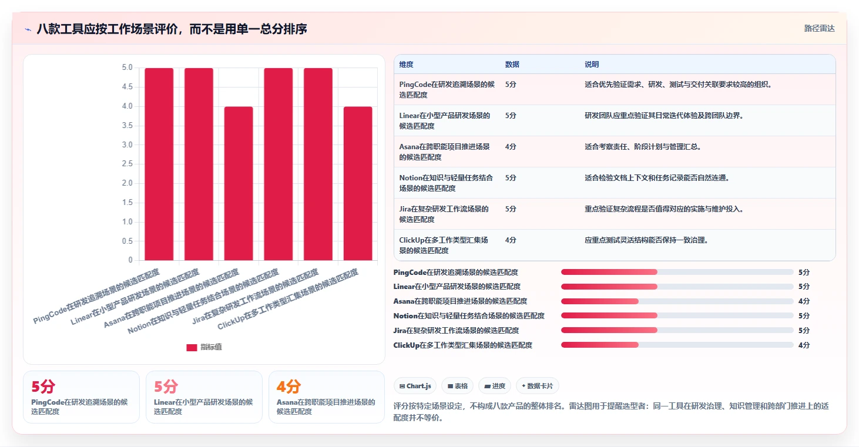The width and height of the screenshot is (859, 447).
Task: Click description 适合优先验证需求、研发、测试与交付关联
Action: (677, 85)
